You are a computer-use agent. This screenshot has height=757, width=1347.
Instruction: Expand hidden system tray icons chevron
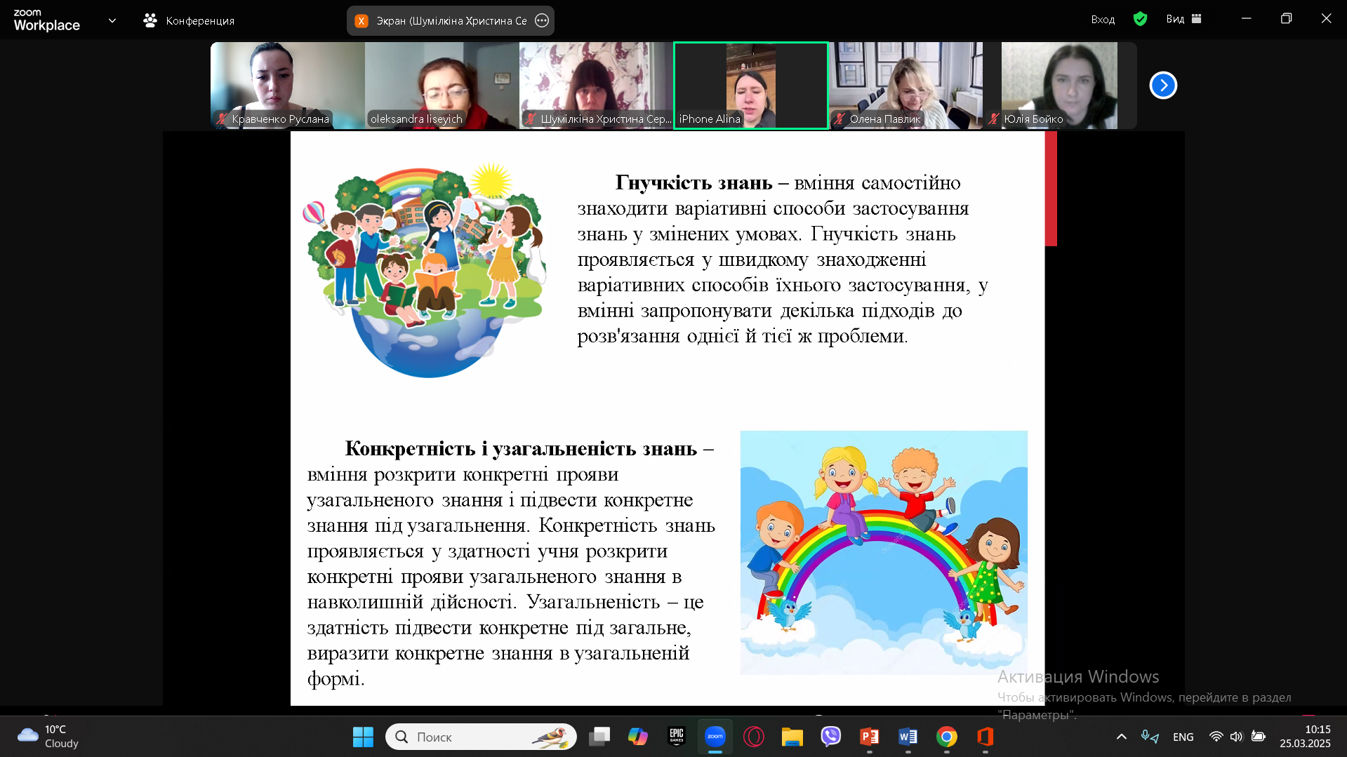pos(1121,737)
